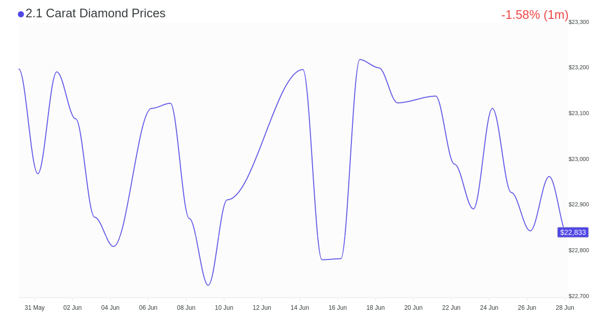This screenshot has width=612, height=321.
Task: Select the 24 Jun axis label
Action: click(489, 308)
